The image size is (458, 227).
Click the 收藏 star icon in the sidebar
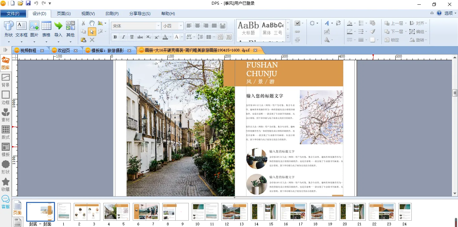(6, 185)
